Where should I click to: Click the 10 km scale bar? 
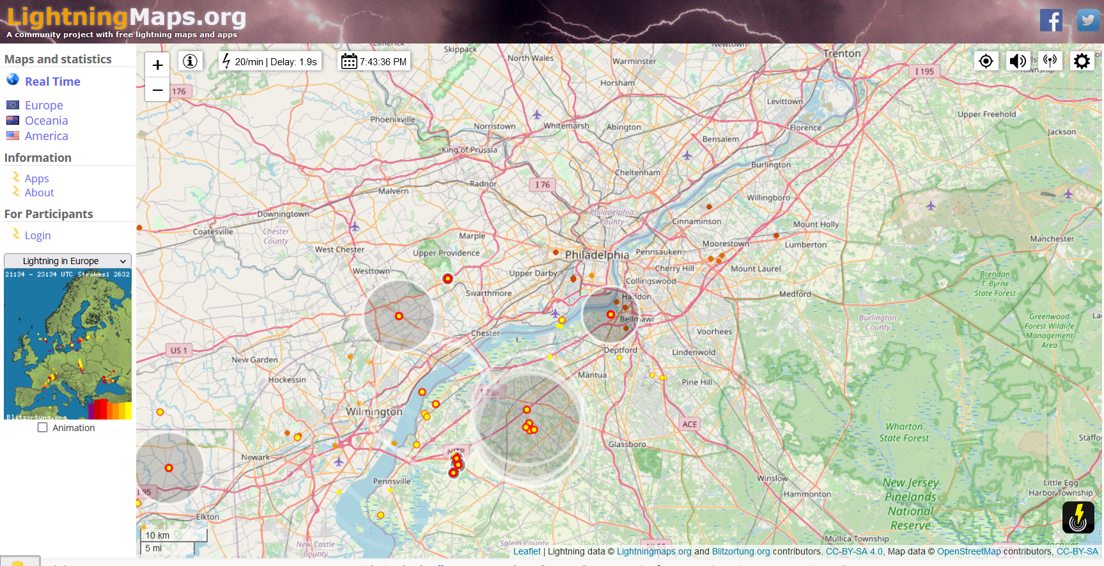click(x=174, y=535)
